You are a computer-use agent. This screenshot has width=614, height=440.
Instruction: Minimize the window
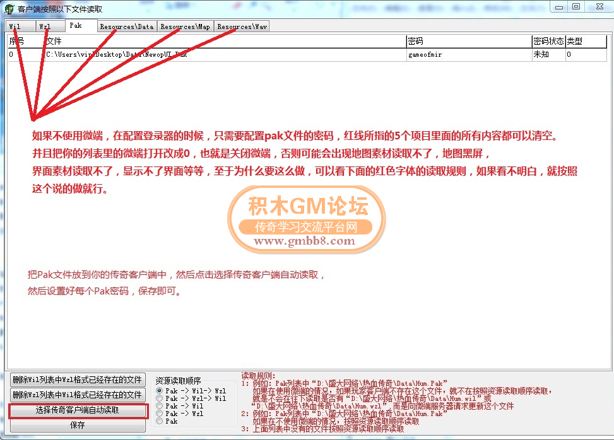pyautogui.click(x=559, y=7)
